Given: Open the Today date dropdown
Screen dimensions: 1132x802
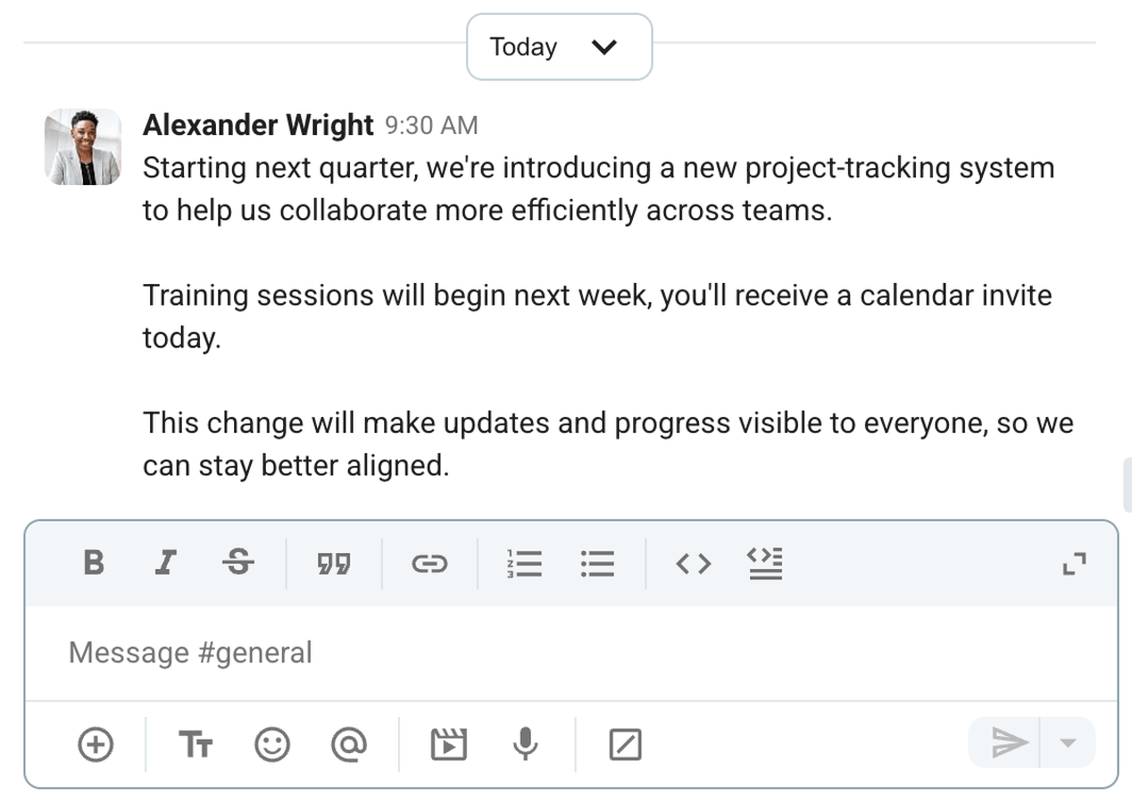Looking at the screenshot, I should (x=558, y=46).
